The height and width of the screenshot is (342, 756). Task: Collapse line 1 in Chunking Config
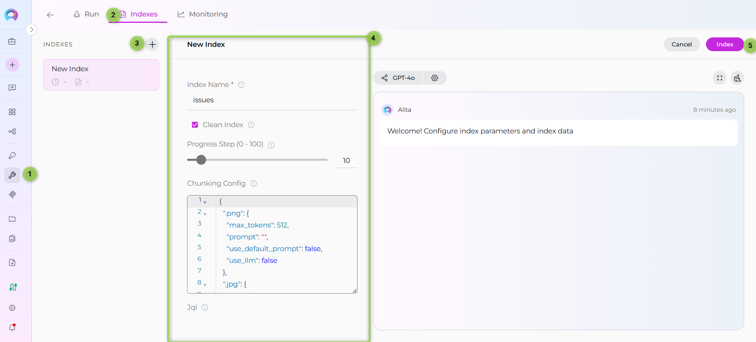pyautogui.click(x=205, y=202)
